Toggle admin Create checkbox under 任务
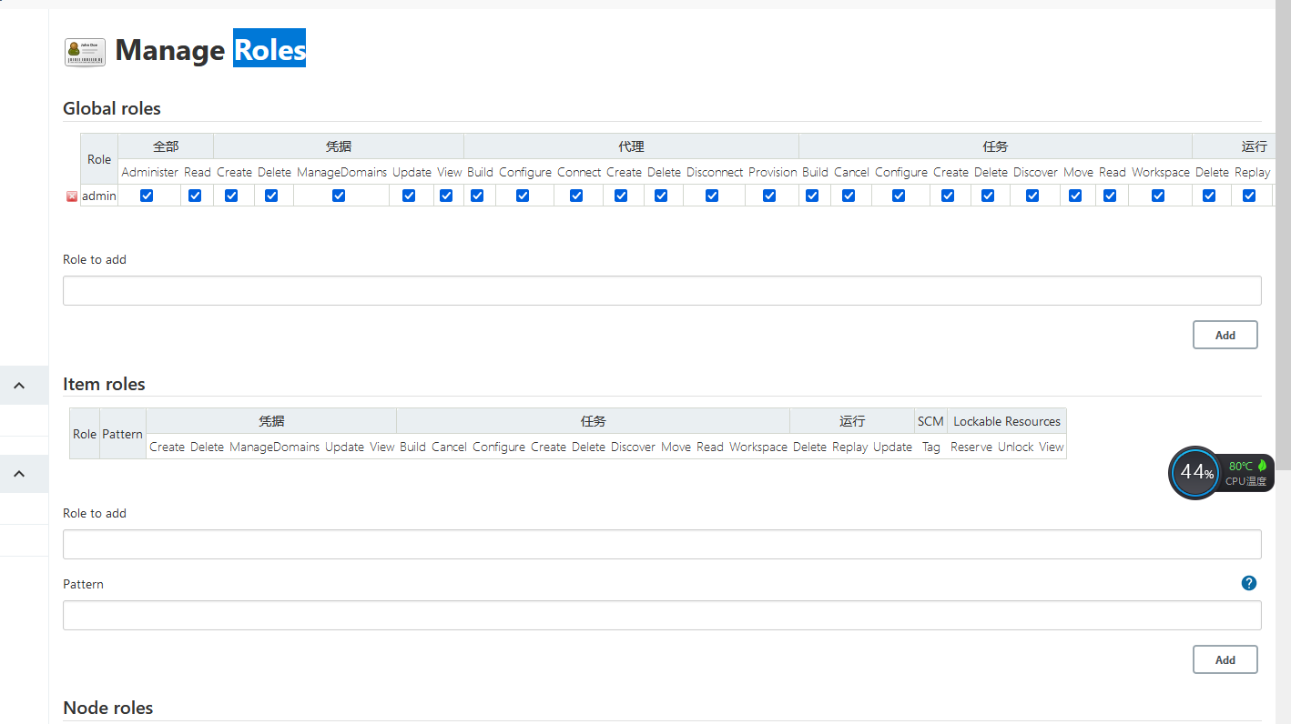Viewport: 1291px width, 724px height. tap(948, 196)
